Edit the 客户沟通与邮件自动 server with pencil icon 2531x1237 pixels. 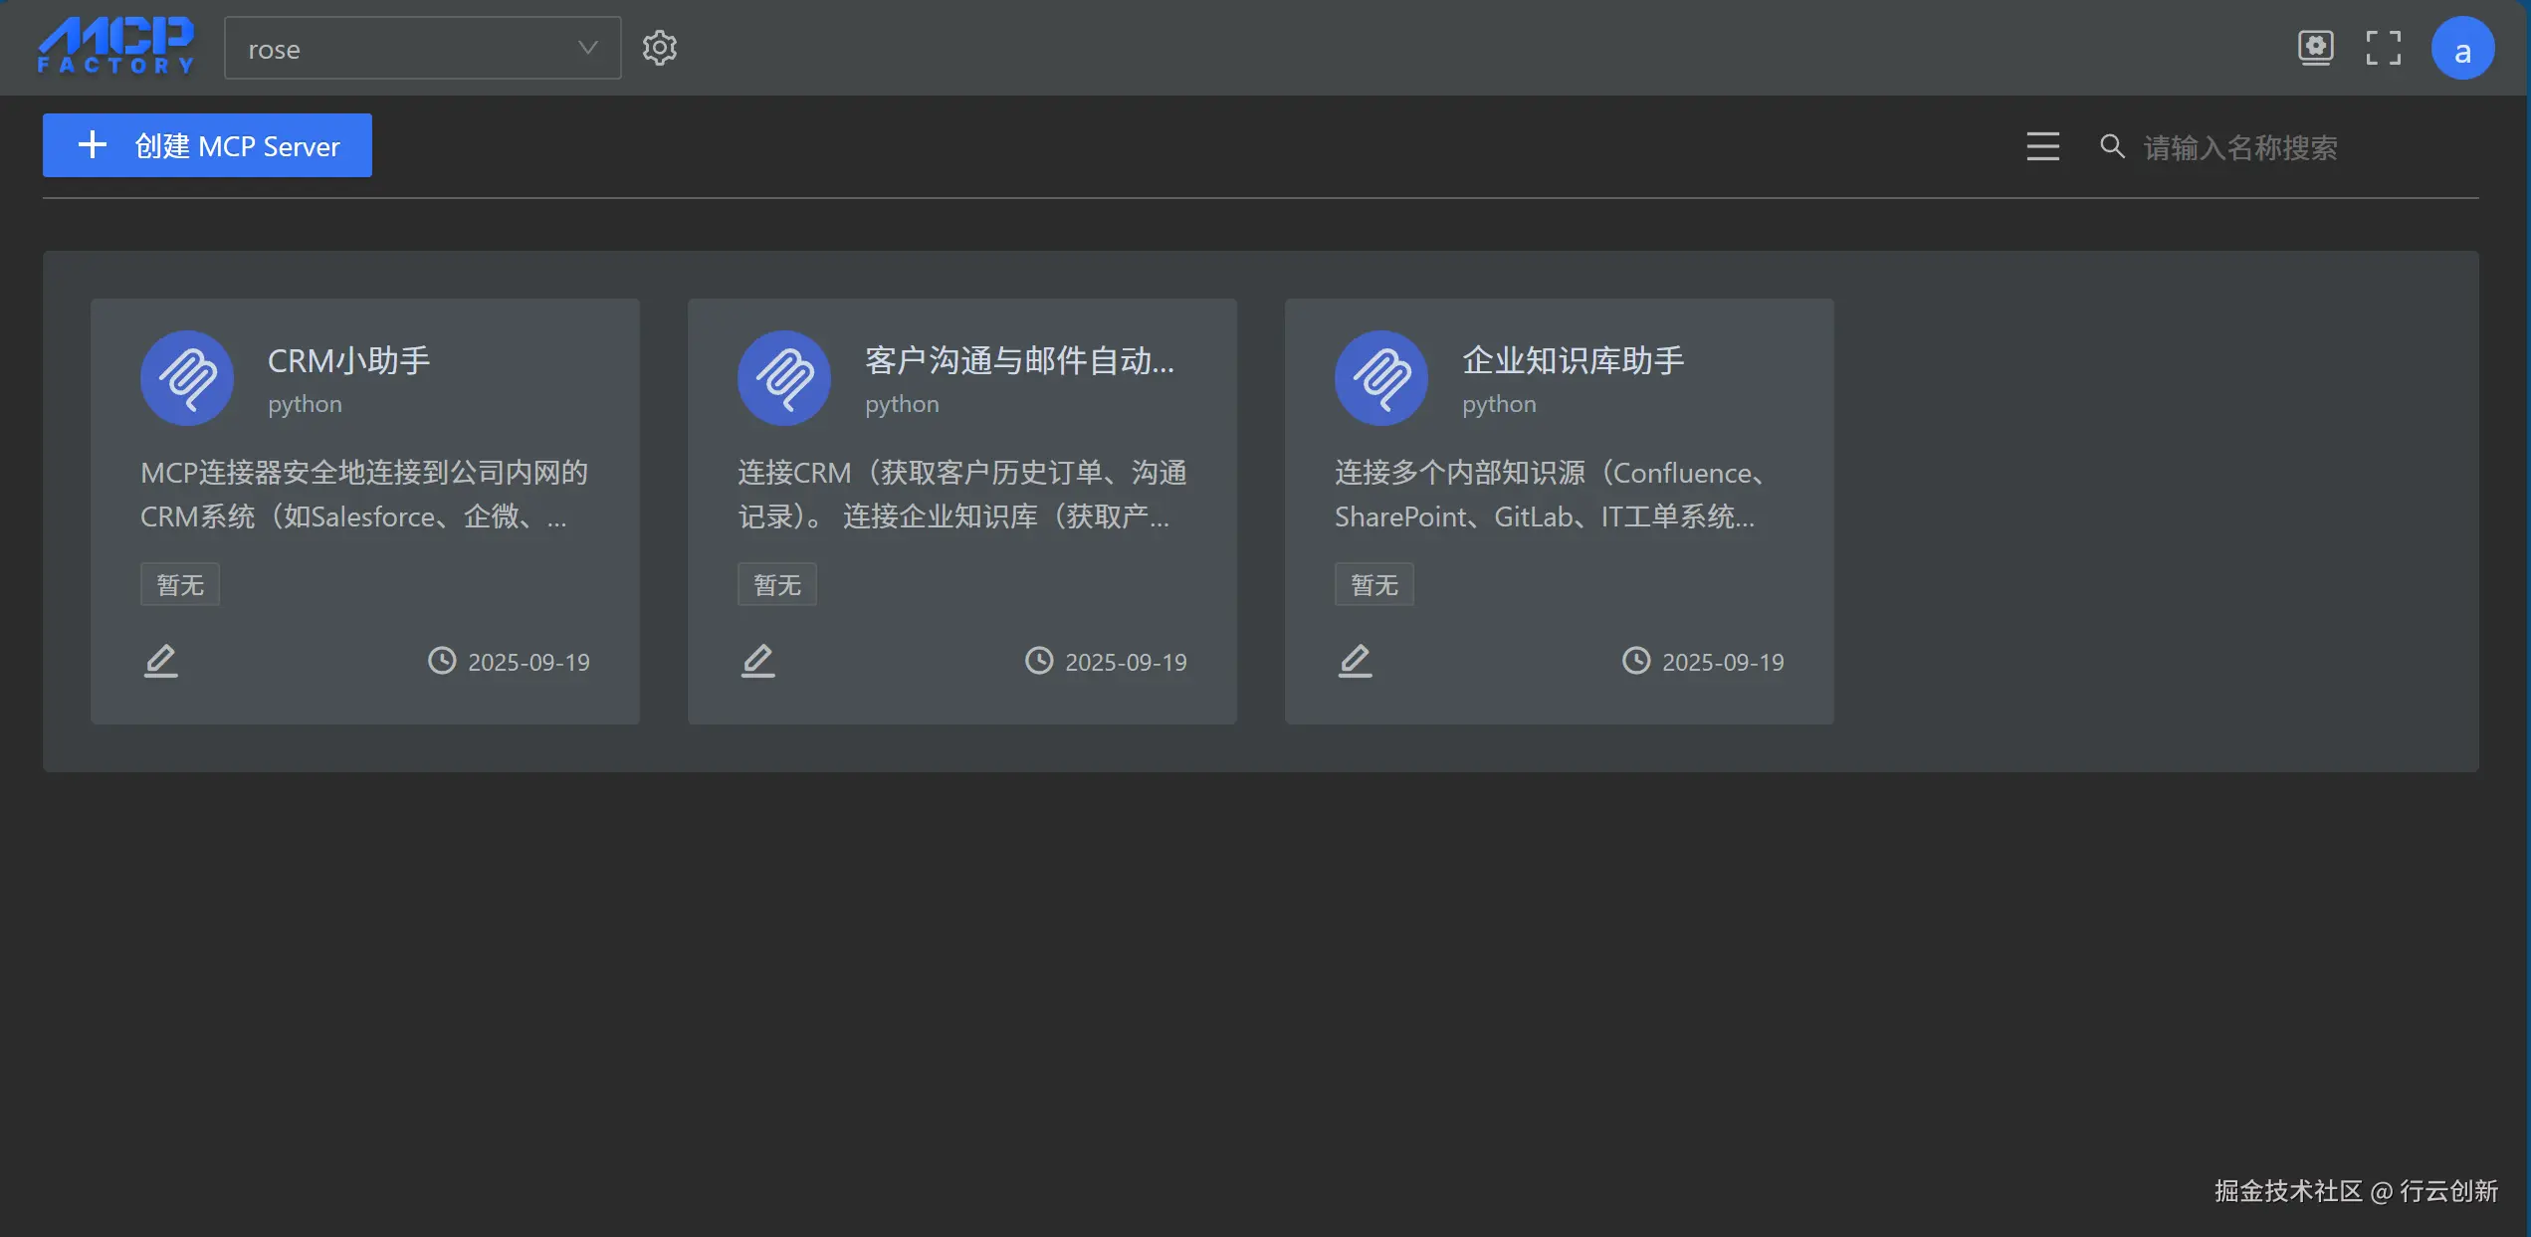[x=757, y=661]
